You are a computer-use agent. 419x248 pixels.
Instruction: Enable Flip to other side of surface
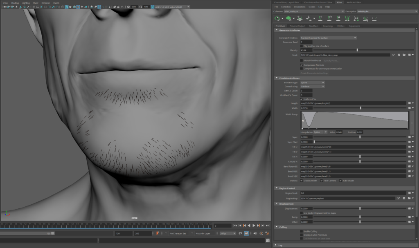302,46
